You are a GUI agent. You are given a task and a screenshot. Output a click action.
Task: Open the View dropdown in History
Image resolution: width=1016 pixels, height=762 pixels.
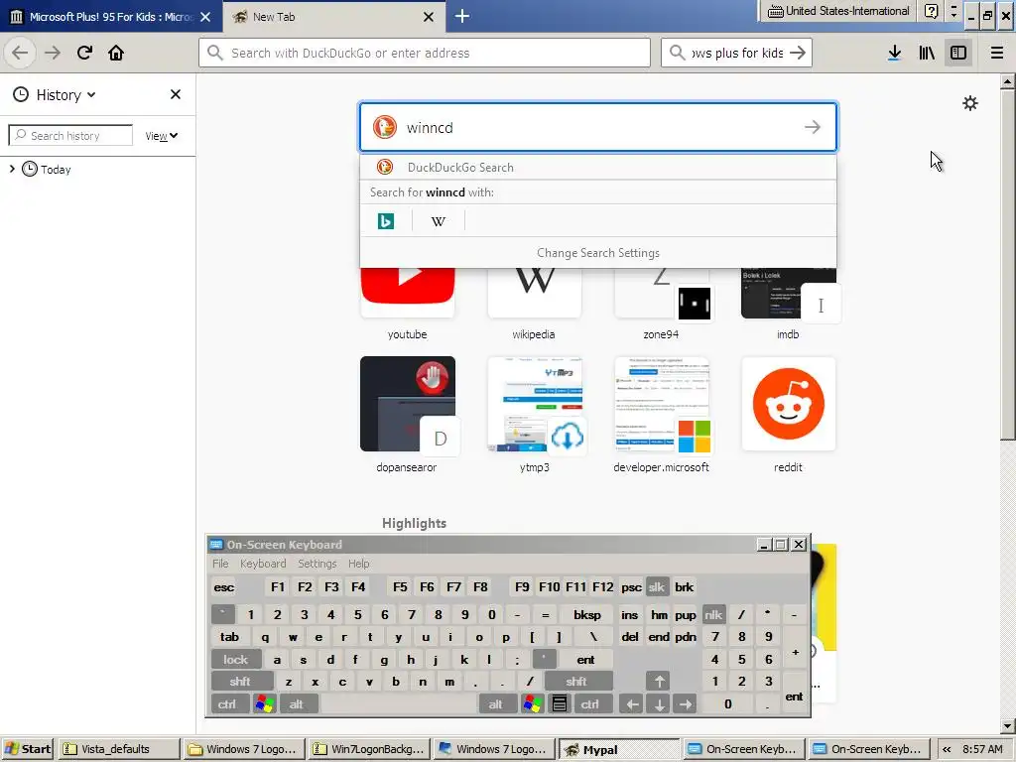pos(162,135)
